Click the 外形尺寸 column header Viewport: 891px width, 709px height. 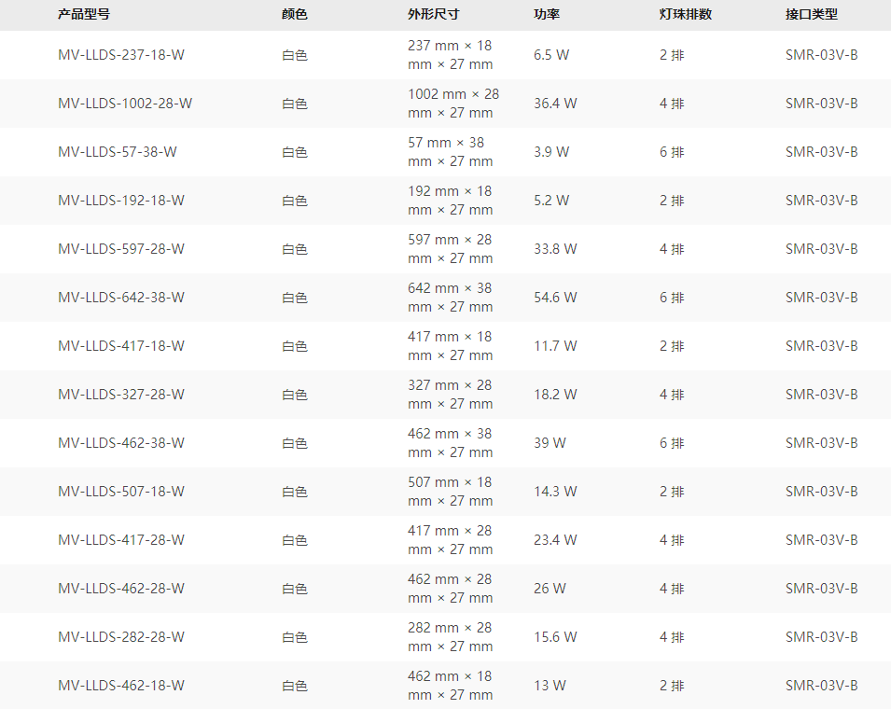(433, 15)
